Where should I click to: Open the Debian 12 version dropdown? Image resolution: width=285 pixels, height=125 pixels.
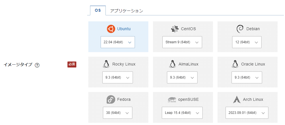(x=247, y=42)
